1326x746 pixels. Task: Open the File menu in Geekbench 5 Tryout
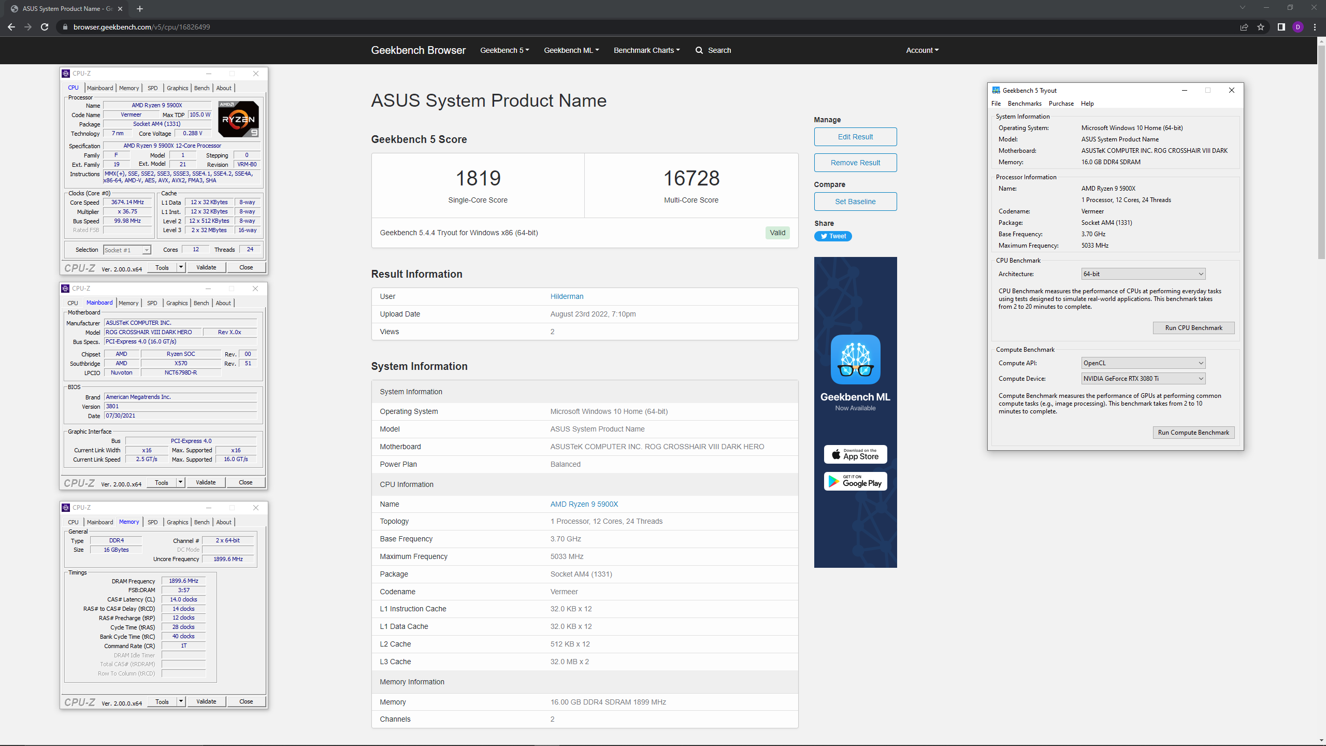[996, 104]
